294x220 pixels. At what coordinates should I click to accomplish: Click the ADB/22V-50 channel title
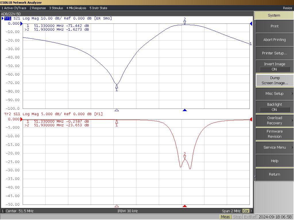[x=11, y=14]
